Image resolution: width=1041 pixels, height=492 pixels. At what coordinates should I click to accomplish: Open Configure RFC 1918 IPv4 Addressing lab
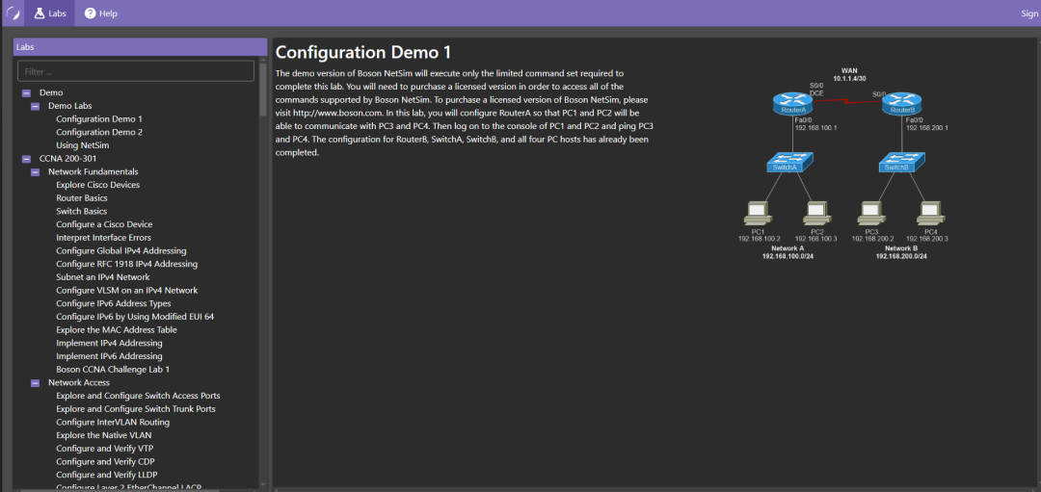click(127, 264)
